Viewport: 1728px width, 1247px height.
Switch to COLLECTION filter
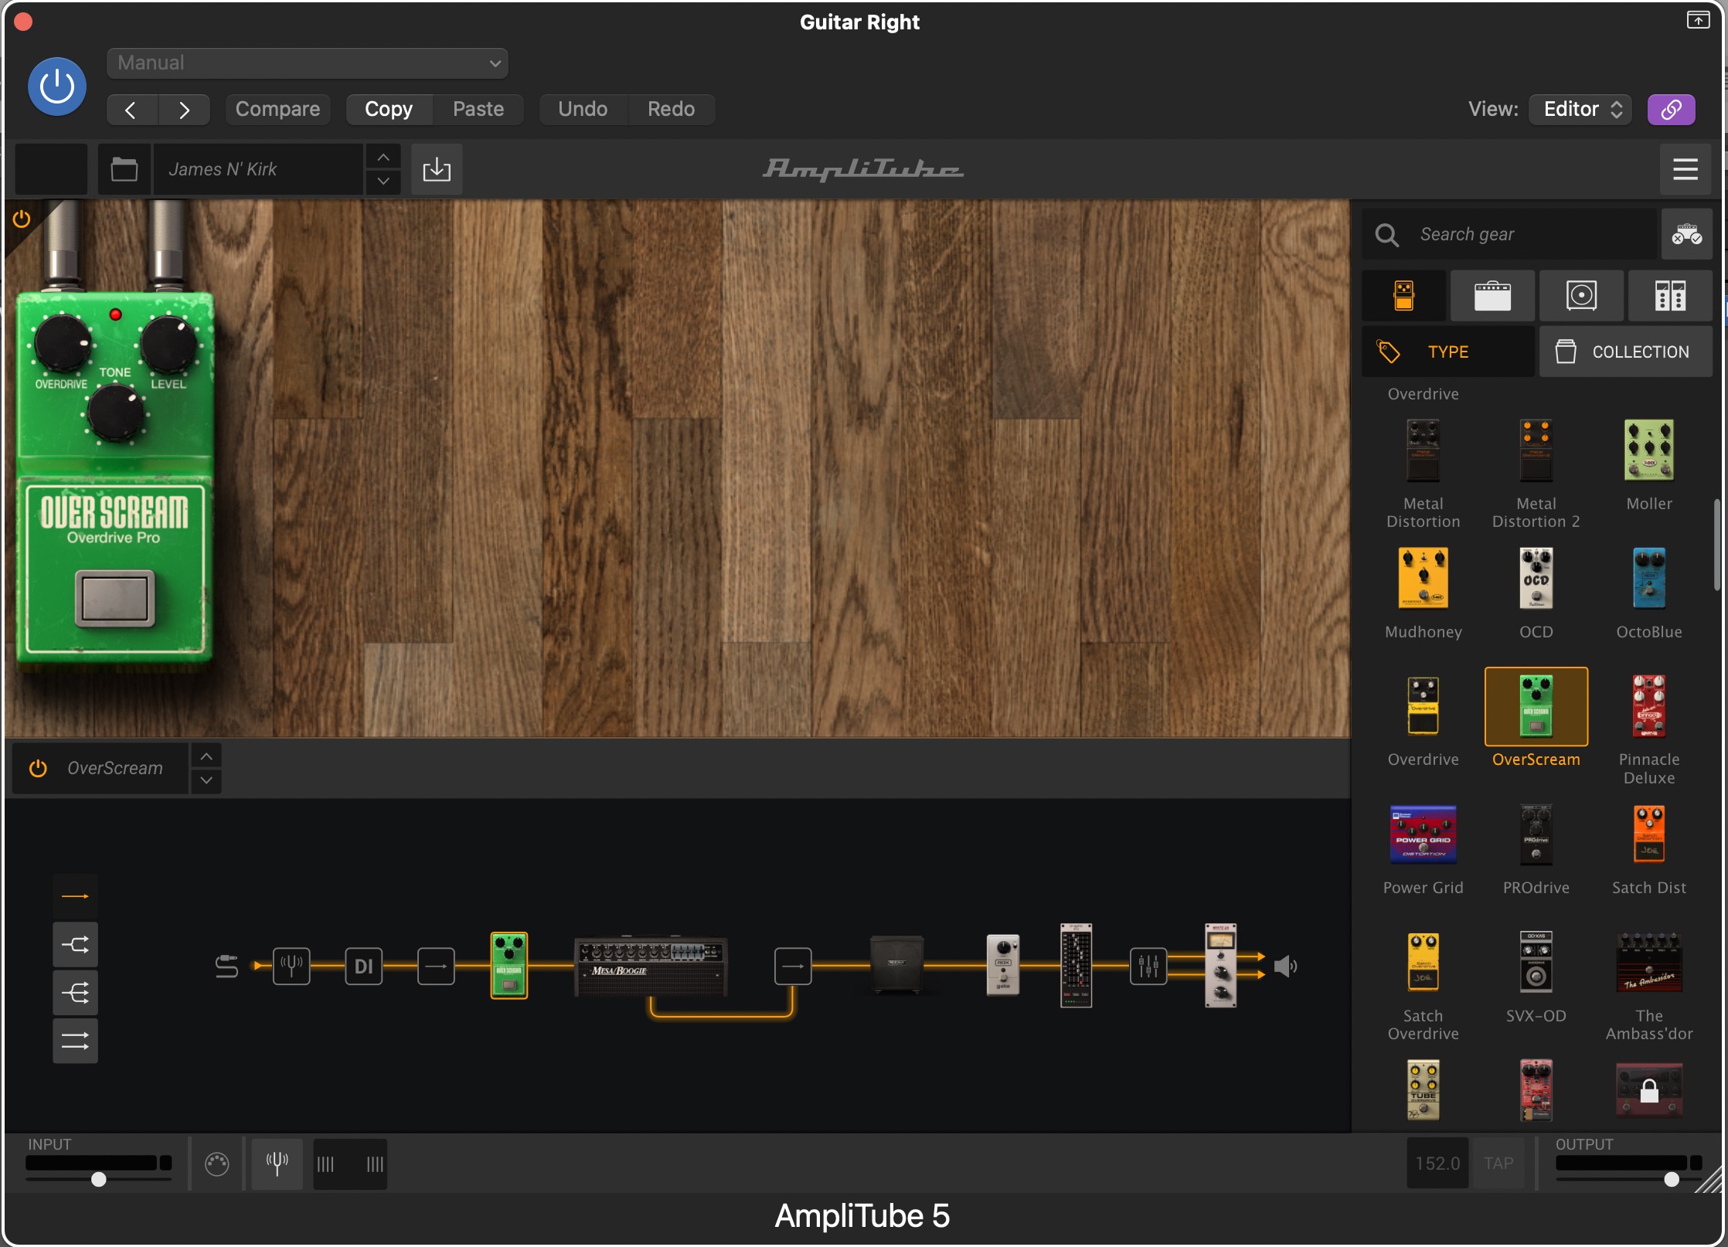point(1626,352)
